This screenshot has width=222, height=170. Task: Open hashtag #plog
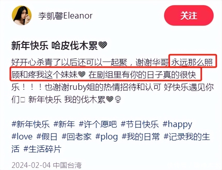[x=107, y=137]
